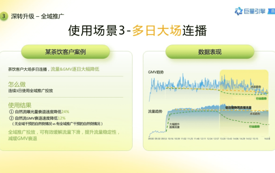Click the green text 流量&GMV逐日大幅降低
The image size is (275, 173).
click(x=75, y=69)
